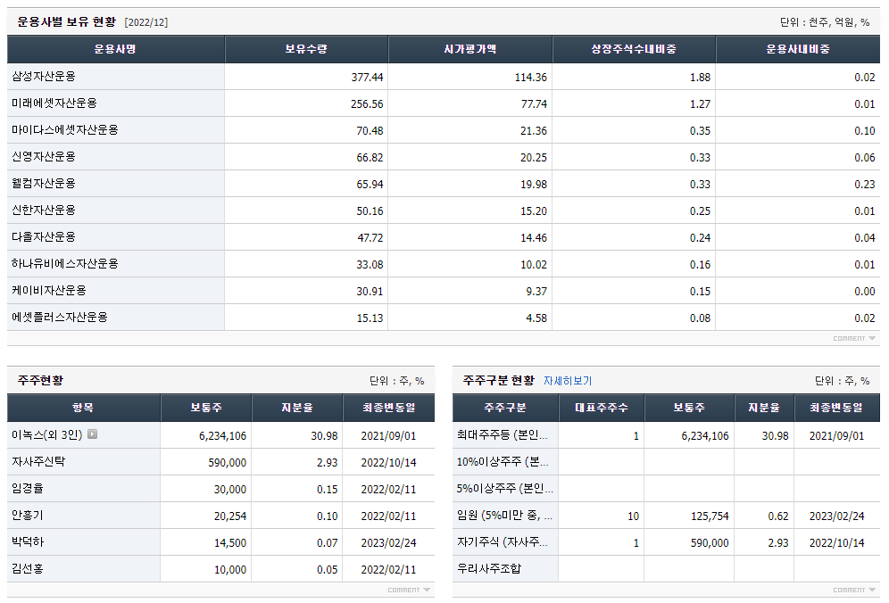Click market value 114.36
889x603 pixels.
531,77
